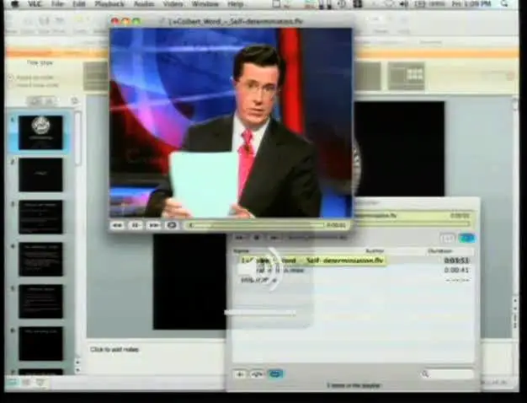Pause playback in the VLC video window
Screen dimensions: 527x403
coord(136,225)
